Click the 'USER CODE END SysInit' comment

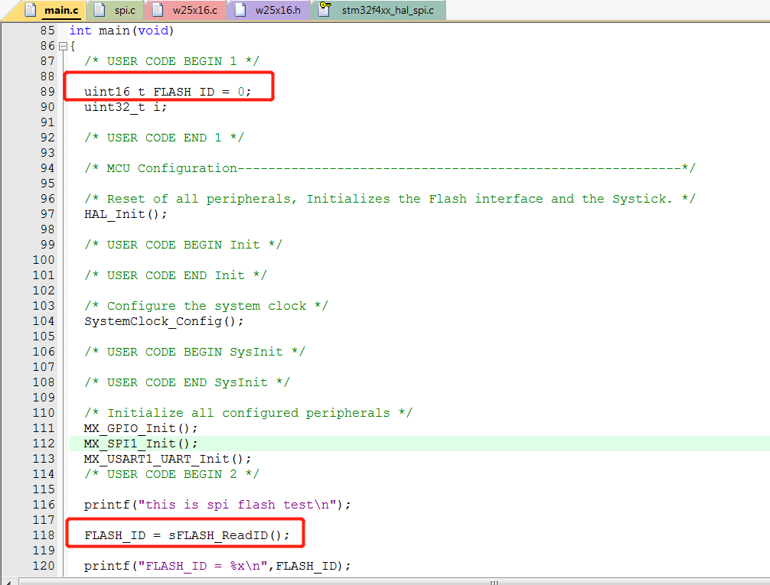coord(187,382)
